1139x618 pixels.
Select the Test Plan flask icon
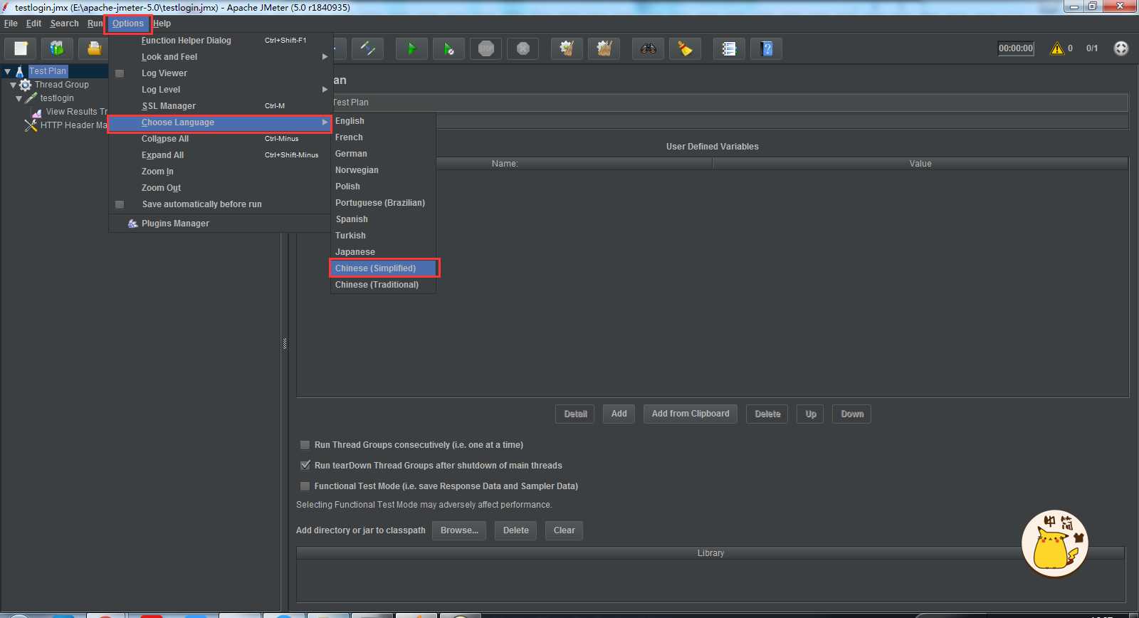click(19, 71)
